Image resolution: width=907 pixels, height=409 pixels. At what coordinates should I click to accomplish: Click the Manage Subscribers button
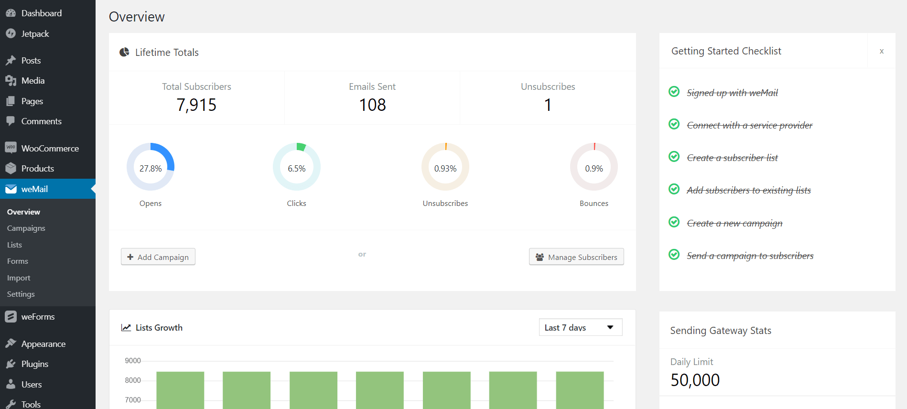pyautogui.click(x=576, y=257)
